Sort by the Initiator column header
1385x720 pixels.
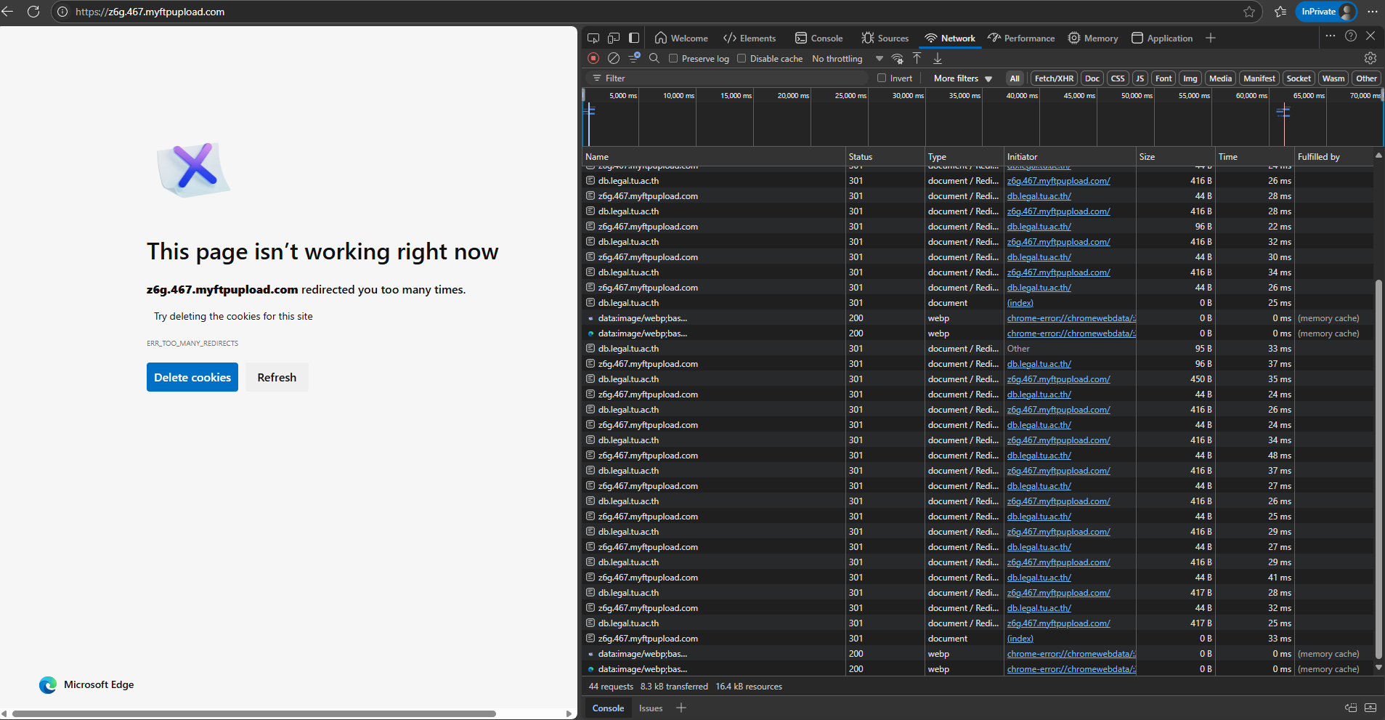click(1071, 157)
